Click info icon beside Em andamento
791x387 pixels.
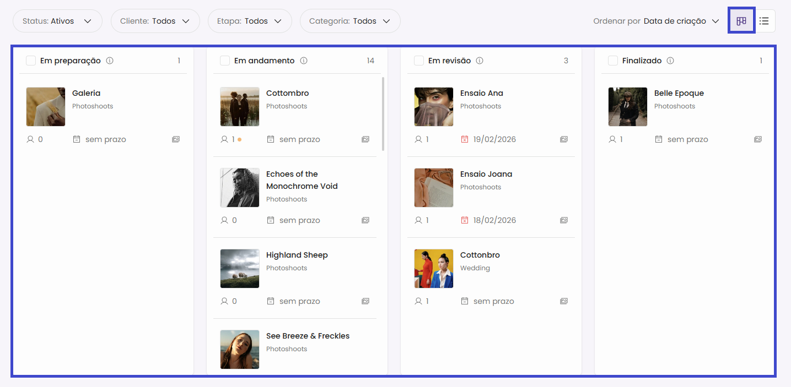[x=304, y=61]
